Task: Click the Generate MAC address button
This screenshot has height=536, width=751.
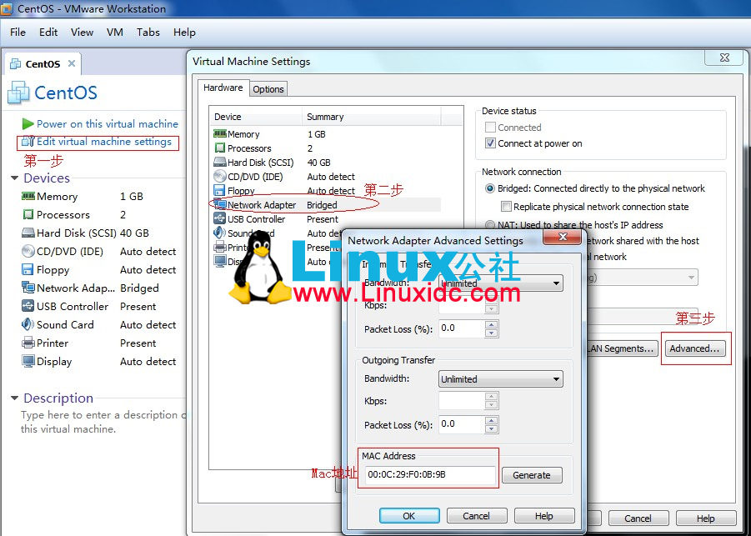Action: (532, 475)
